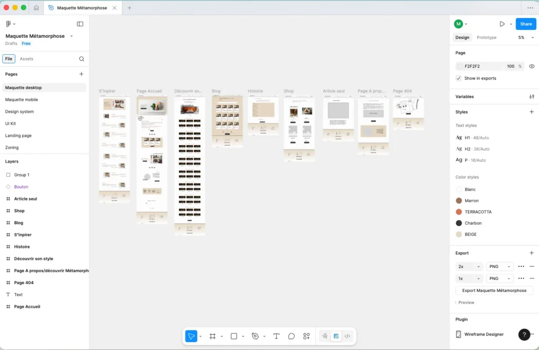Select the Rectangle shape tool
Viewport: 539px width, 350px height.
tap(233, 336)
